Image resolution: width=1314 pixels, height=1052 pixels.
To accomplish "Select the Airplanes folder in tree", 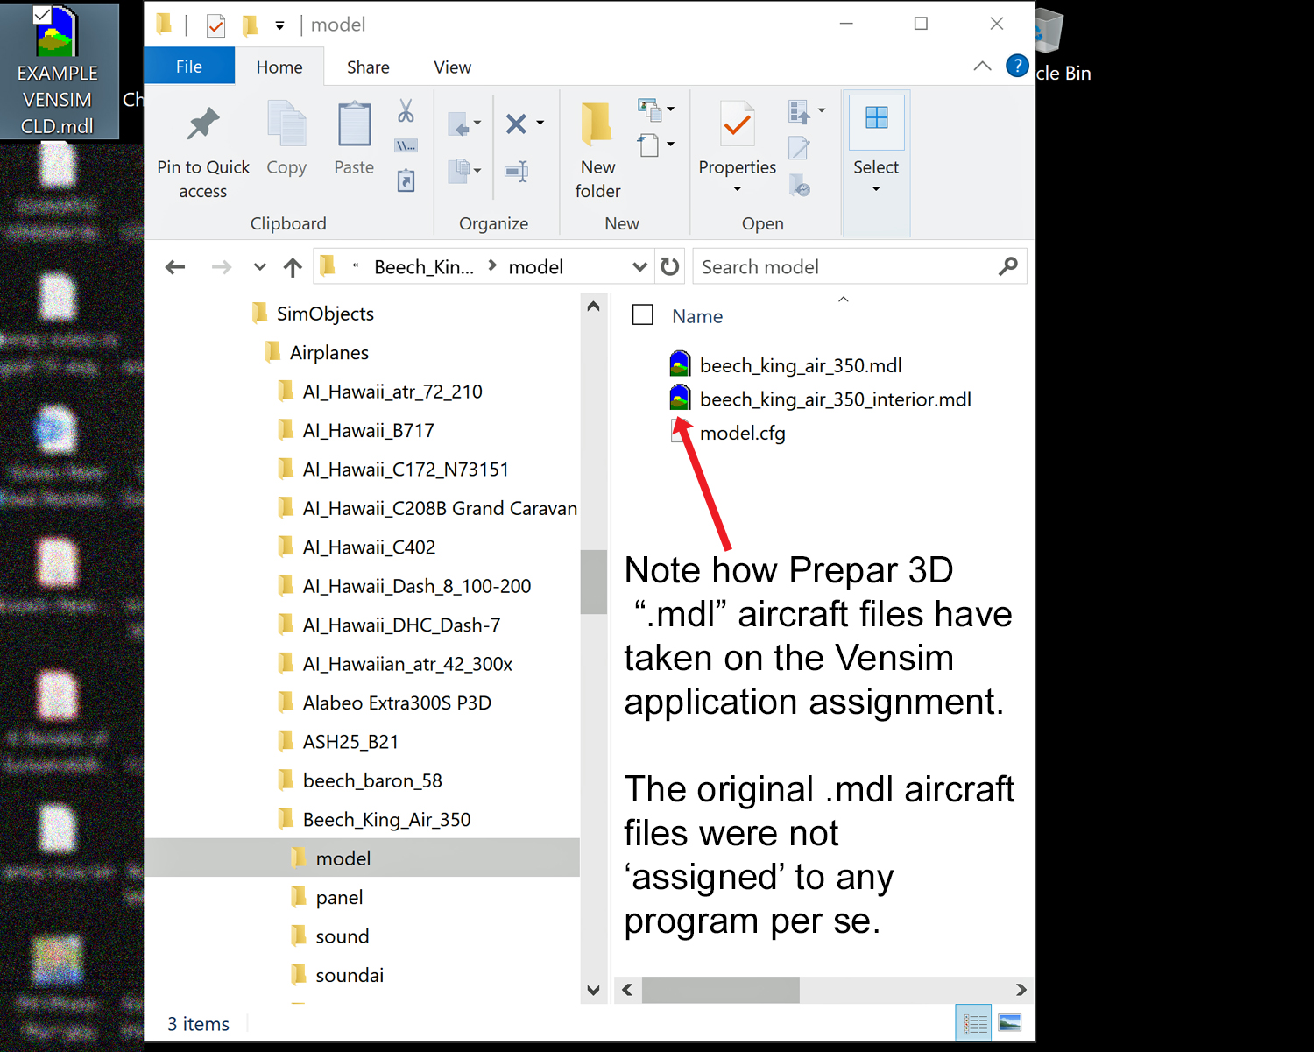I will click(317, 353).
